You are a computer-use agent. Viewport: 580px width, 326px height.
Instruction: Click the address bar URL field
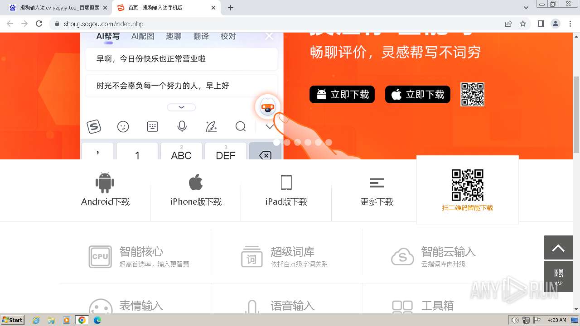276,24
